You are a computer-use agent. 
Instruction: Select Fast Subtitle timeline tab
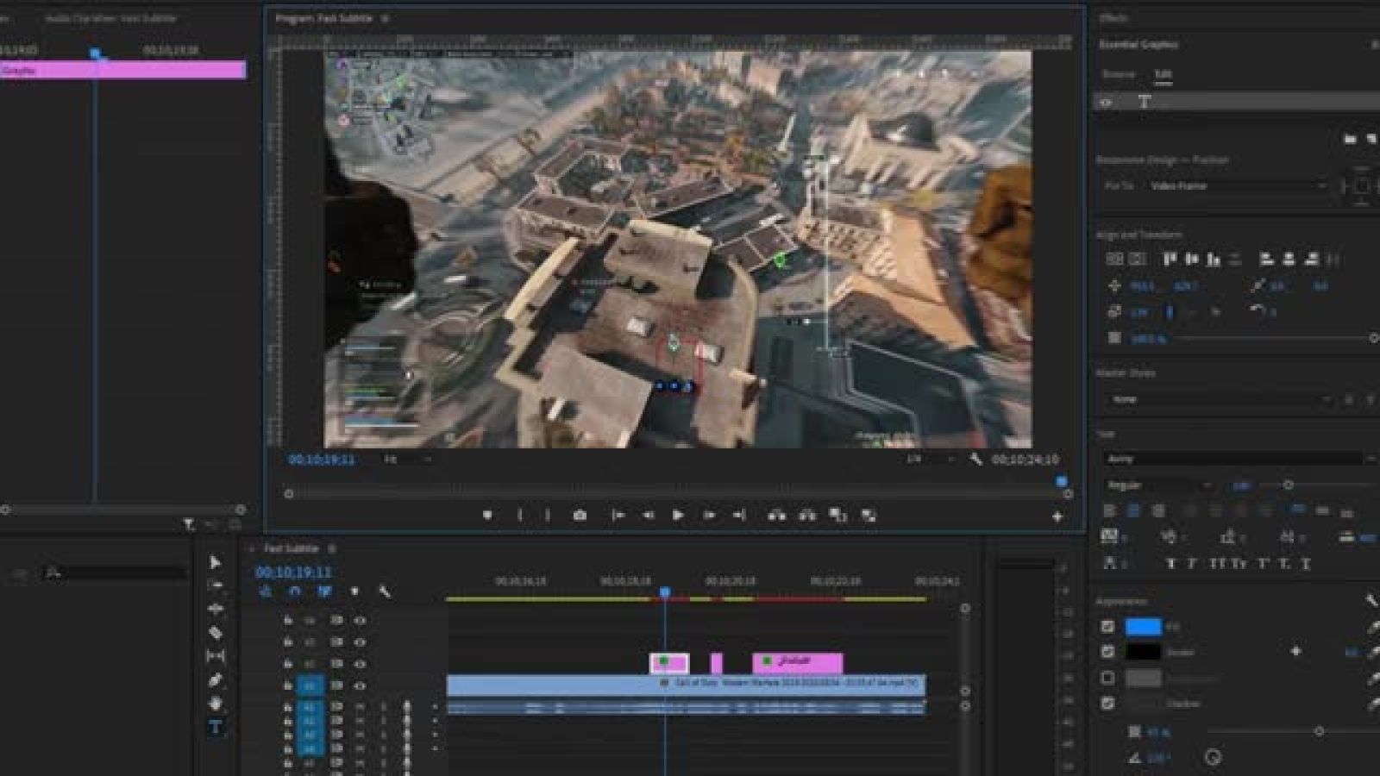point(291,548)
